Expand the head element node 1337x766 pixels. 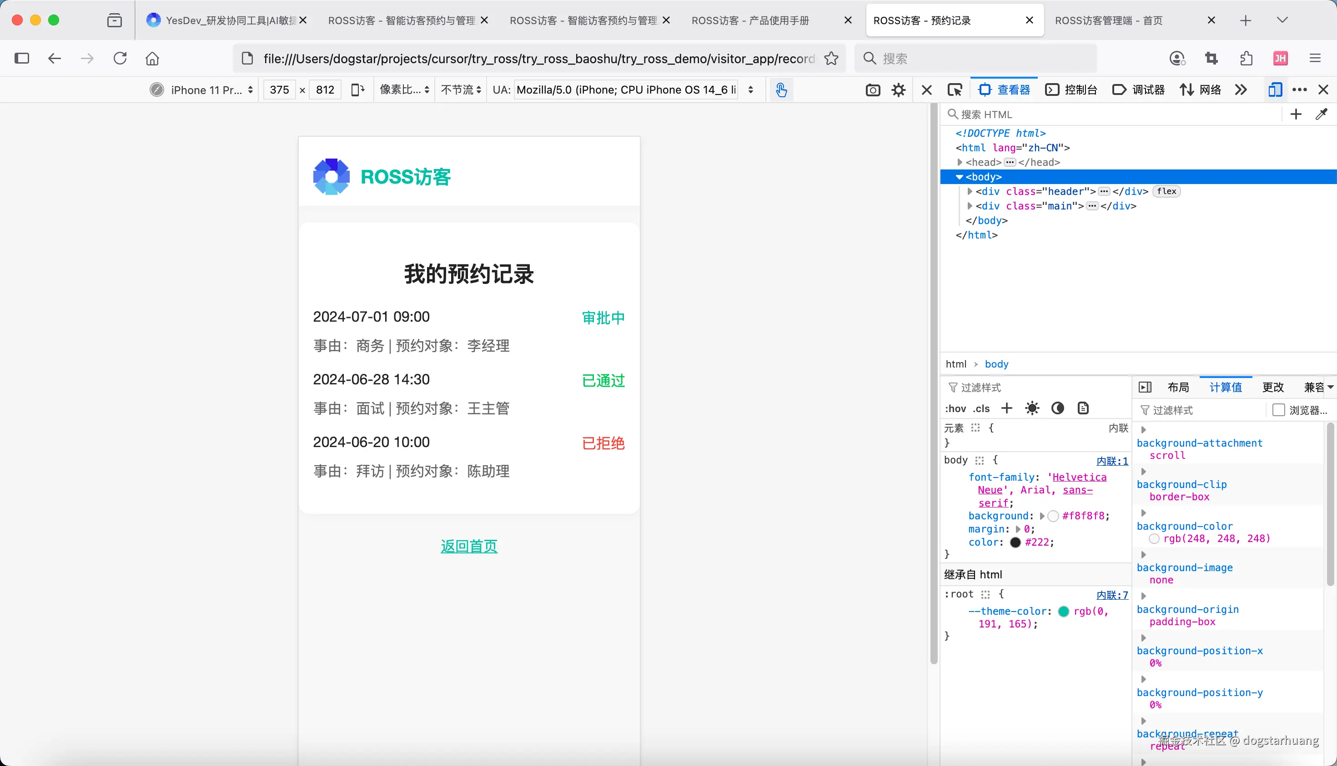pos(960,162)
